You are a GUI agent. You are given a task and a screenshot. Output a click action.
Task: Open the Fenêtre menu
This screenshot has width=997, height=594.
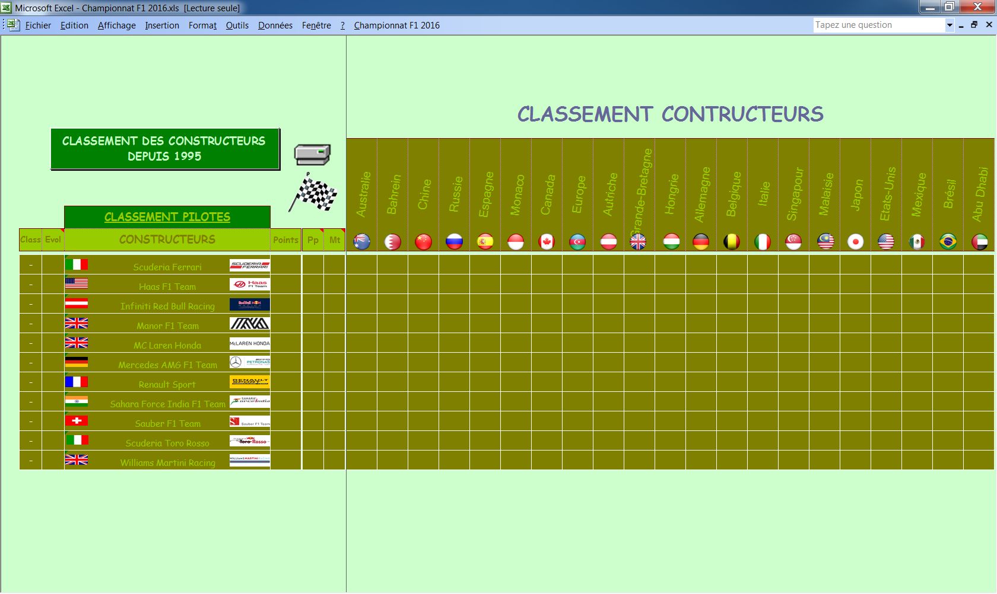316,25
